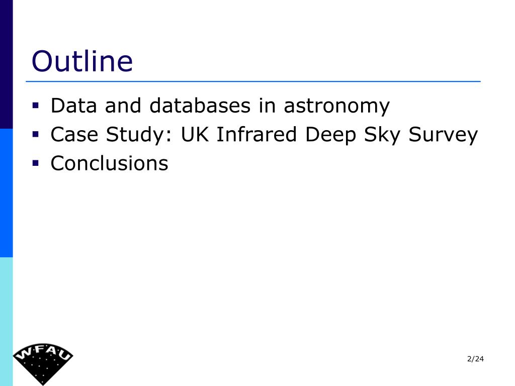Image resolution: width=515 pixels, height=386 pixels.
Task: Click the word 'UK' in second bullet
Action: point(195,134)
